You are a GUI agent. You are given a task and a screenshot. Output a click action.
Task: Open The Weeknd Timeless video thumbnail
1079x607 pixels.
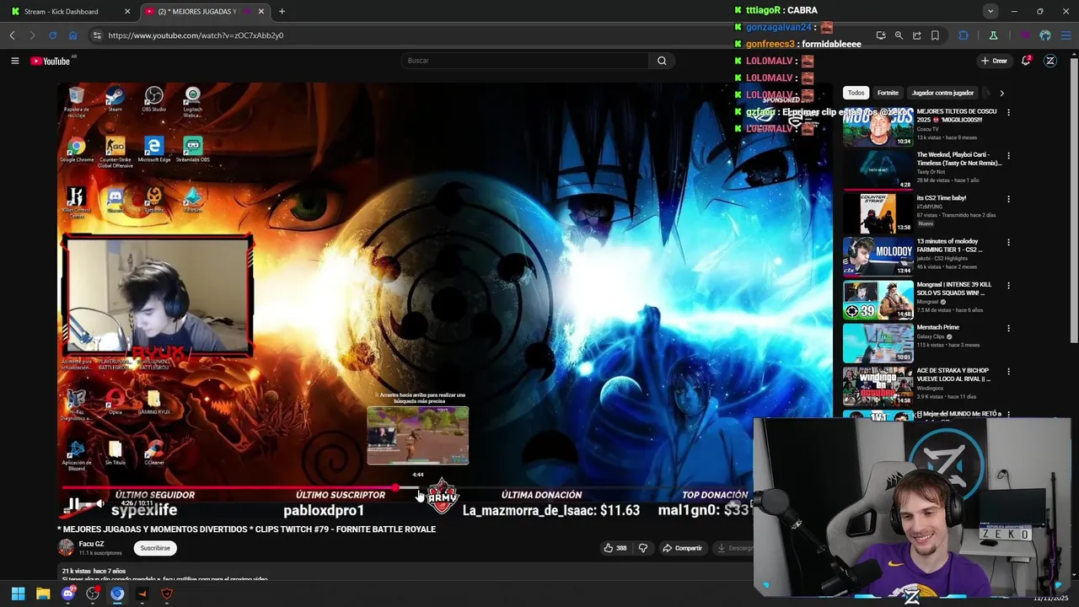click(878, 170)
